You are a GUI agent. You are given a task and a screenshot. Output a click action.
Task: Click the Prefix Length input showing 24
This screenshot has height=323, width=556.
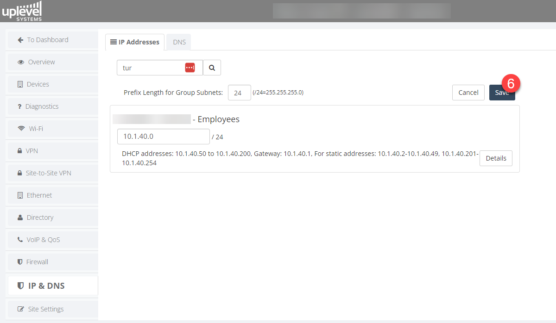[x=240, y=93]
